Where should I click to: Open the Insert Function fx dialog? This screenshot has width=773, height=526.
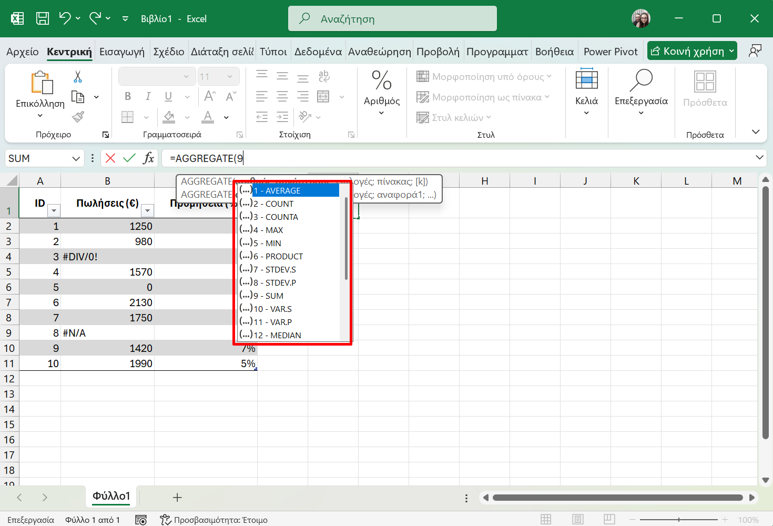149,158
